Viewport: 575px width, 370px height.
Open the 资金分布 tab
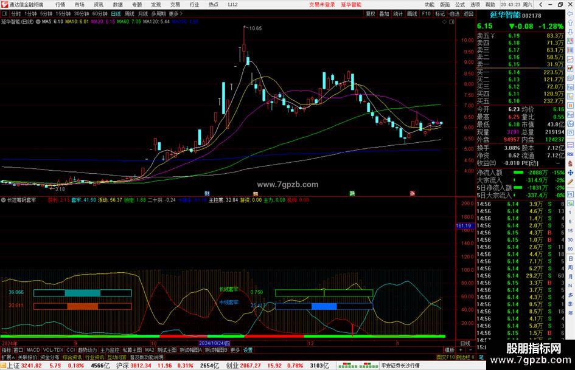point(49,357)
